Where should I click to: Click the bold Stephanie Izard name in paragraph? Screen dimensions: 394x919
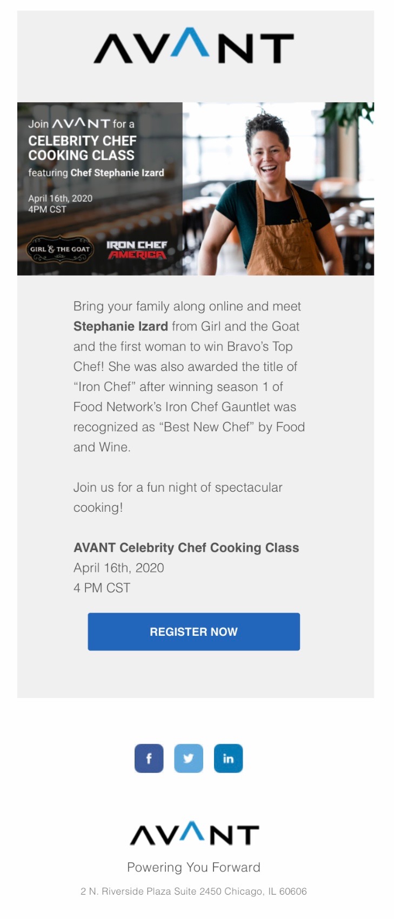click(121, 327)
